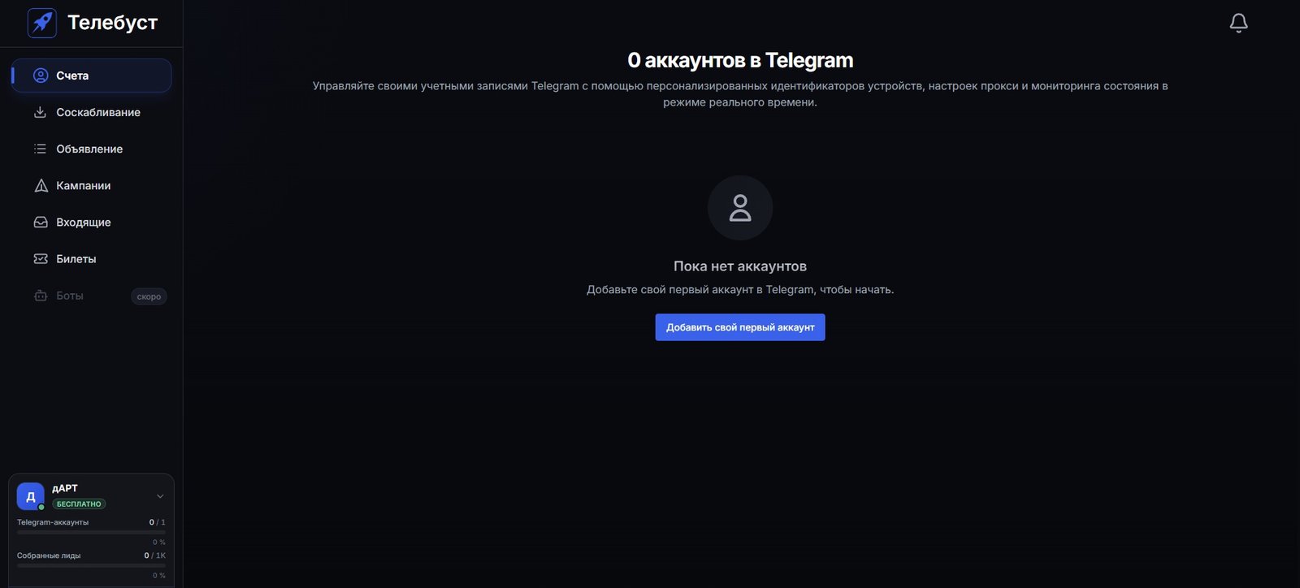Click the Счета user circle icon
1300x588 pixels.
click(41, 76)
